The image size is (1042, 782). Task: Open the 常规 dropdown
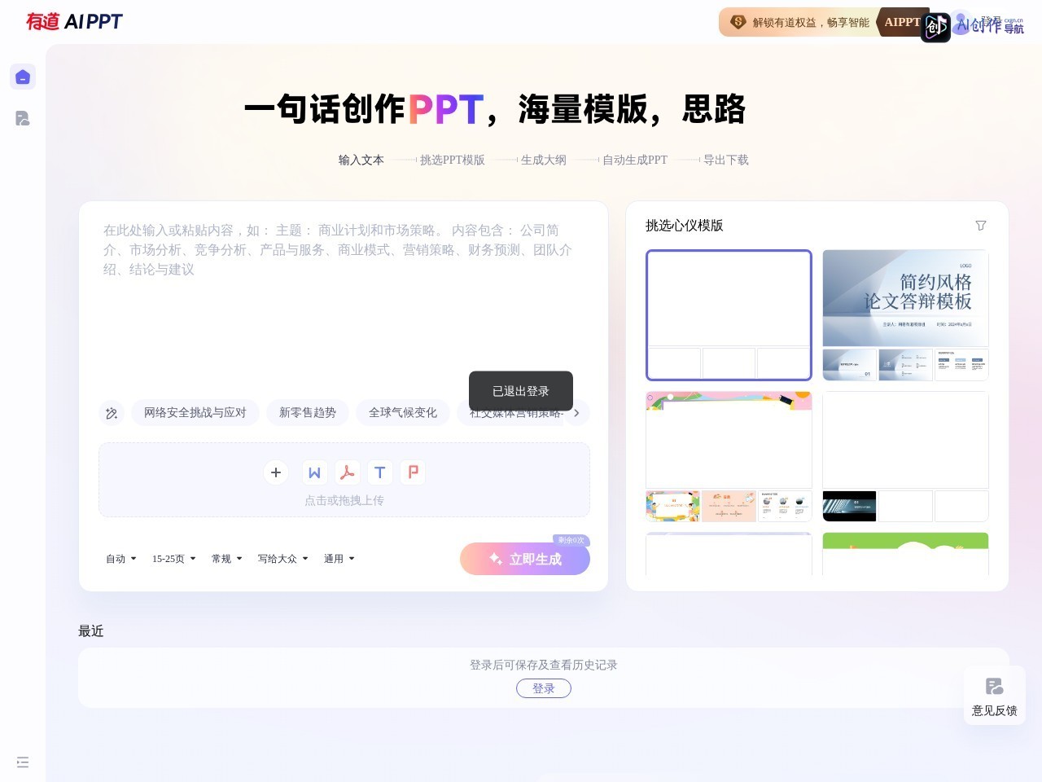coord(227,559)
